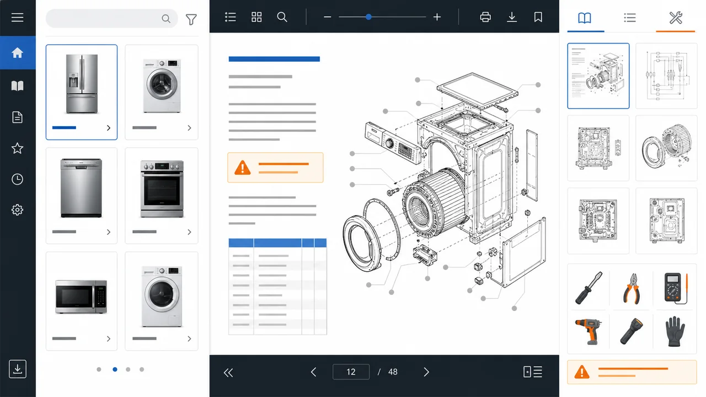The height and width of the screenshot is (397, 706).
Task: Open the warning banner below the tools grid
Action: 632,372
